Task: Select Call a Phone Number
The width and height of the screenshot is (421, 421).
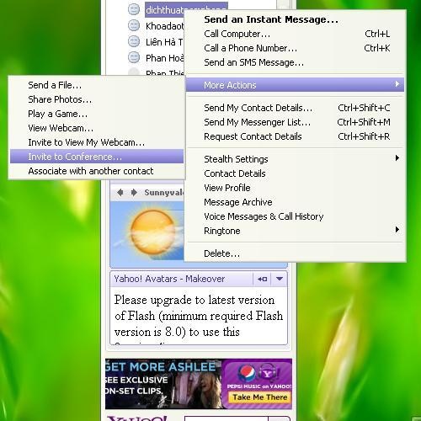Action: coord(295,48)
